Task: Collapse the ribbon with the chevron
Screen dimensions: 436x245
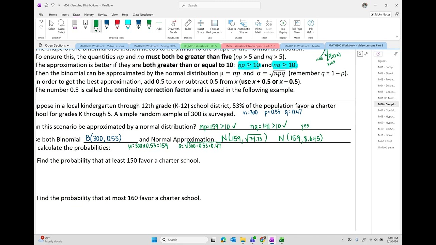Action: coord(397,37)
